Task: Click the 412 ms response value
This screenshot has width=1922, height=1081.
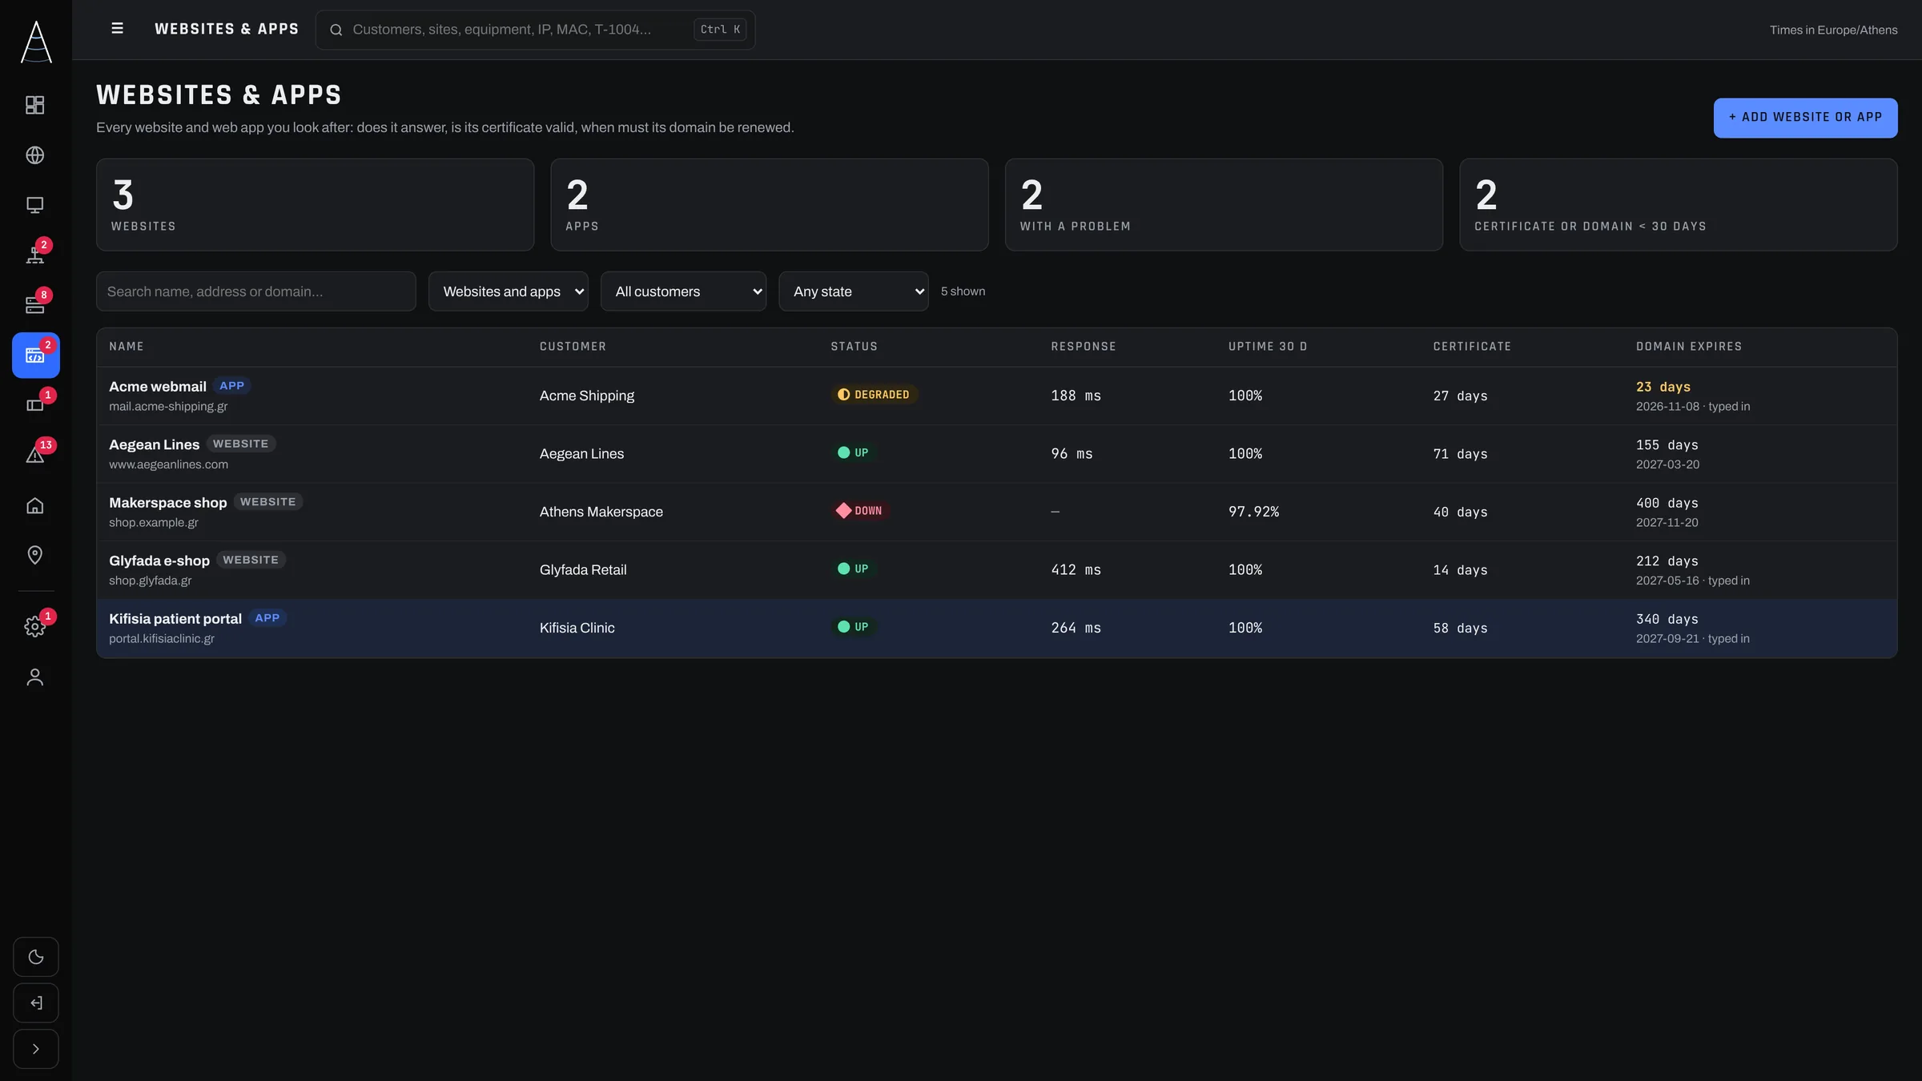Action: (1076, 570)
